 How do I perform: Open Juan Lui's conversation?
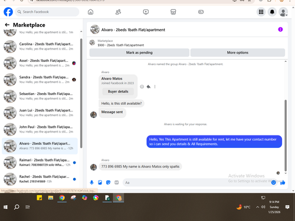(x=40, y=113)
